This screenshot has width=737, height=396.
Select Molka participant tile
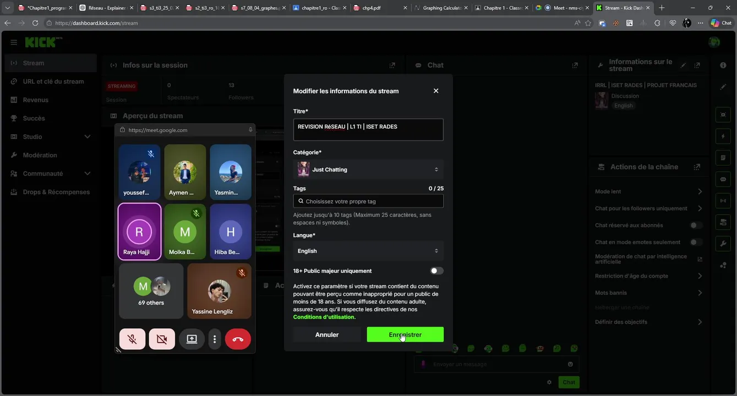click(185, 232)
